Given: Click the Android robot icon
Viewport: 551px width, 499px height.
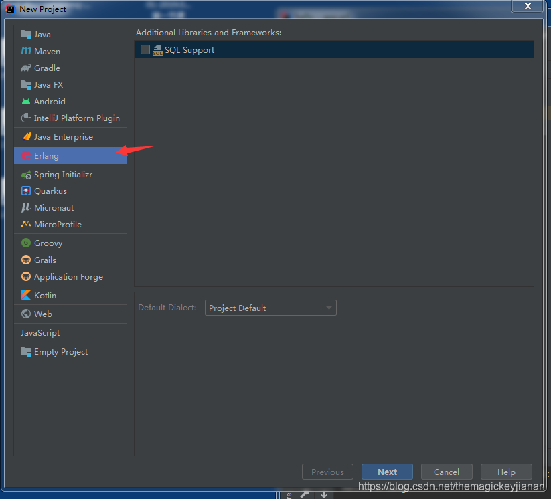Looking at the screenshot, I should point(26,102).
